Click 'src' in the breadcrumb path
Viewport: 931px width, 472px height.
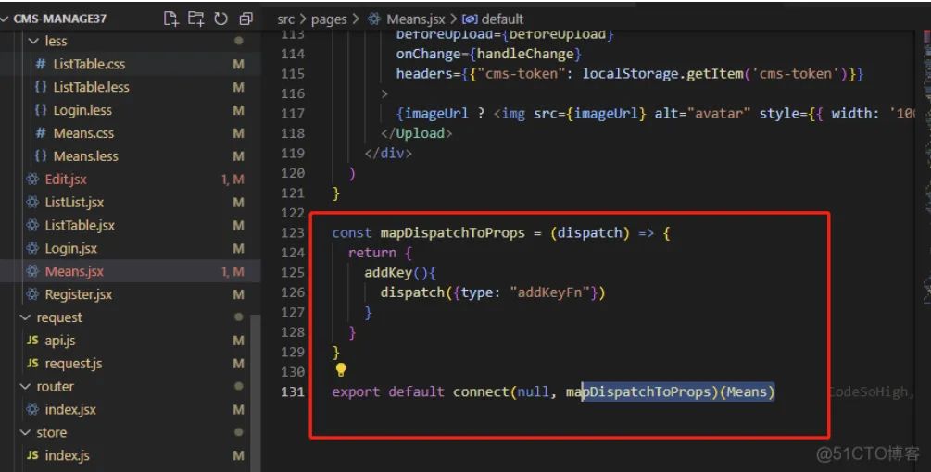pyautogui.click(x=285, y=19)
